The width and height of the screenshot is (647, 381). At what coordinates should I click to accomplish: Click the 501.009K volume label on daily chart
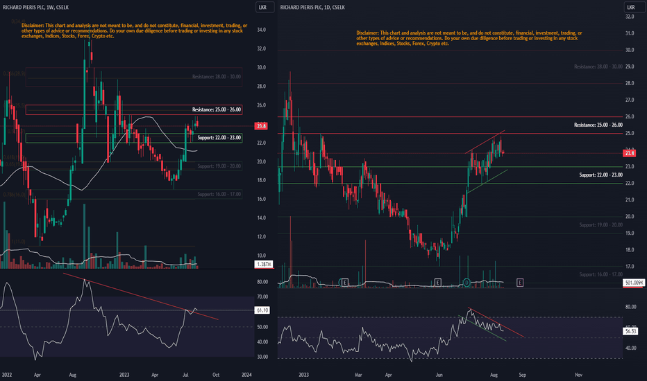(634, 283)
